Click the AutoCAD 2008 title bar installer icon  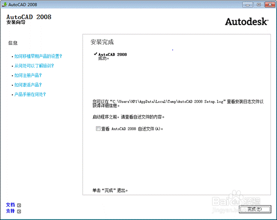coord(4,5)
